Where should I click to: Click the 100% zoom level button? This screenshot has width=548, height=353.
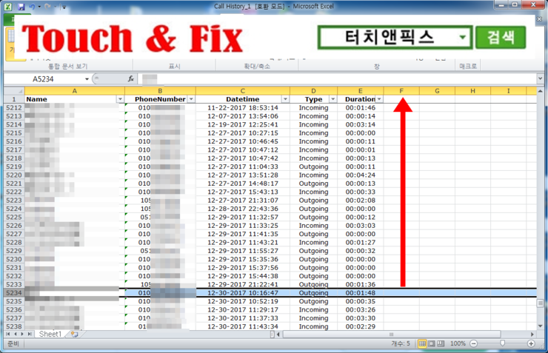click(x=458, y=343)
